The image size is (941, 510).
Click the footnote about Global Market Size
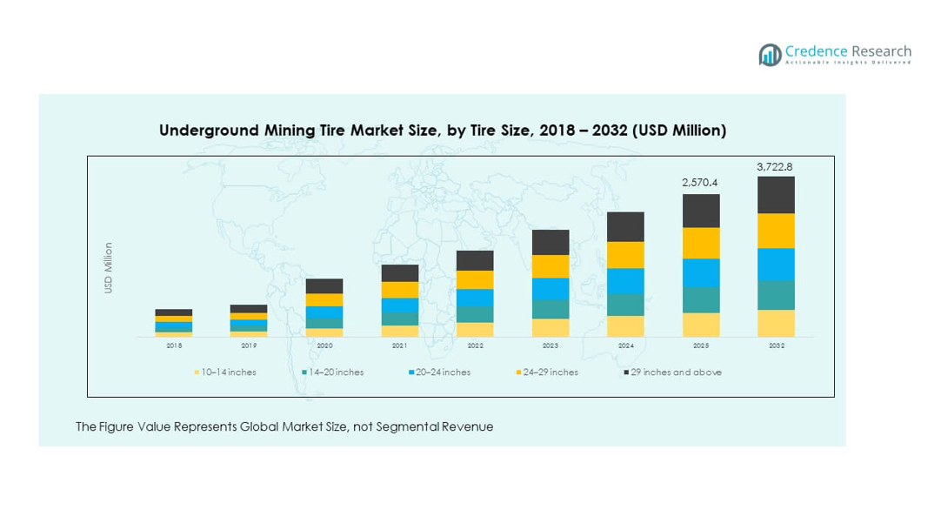pos(284,427)
